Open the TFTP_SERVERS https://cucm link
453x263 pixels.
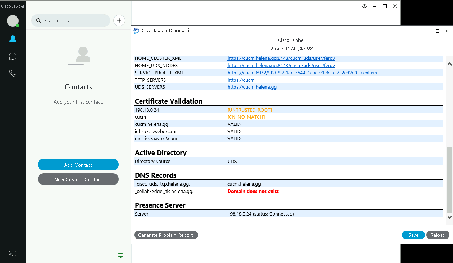[241, 80]
